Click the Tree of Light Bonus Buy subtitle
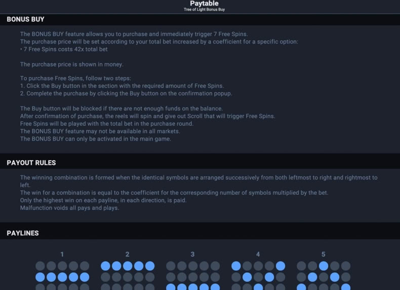The height and width of the screenshot is (290, 400). point(204,10)
